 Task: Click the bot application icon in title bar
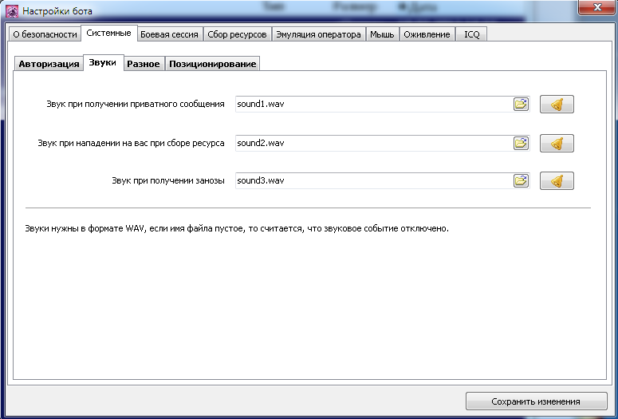[12, 10]
